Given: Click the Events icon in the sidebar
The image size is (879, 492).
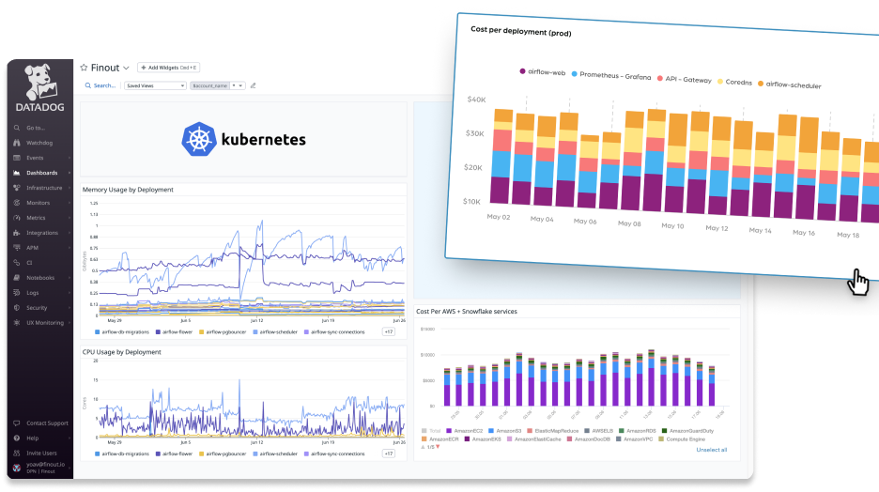Looking at the screenshot, I should (17, 158).
